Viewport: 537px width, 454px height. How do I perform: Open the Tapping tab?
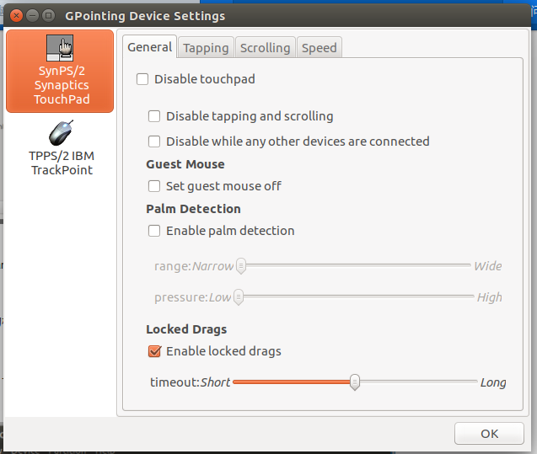tap(206, 48)
